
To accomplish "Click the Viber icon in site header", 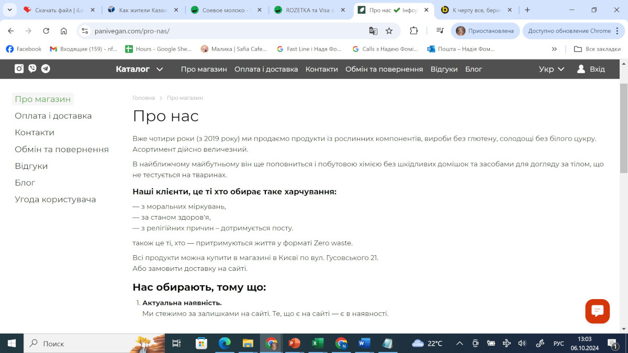I will 32,69.
